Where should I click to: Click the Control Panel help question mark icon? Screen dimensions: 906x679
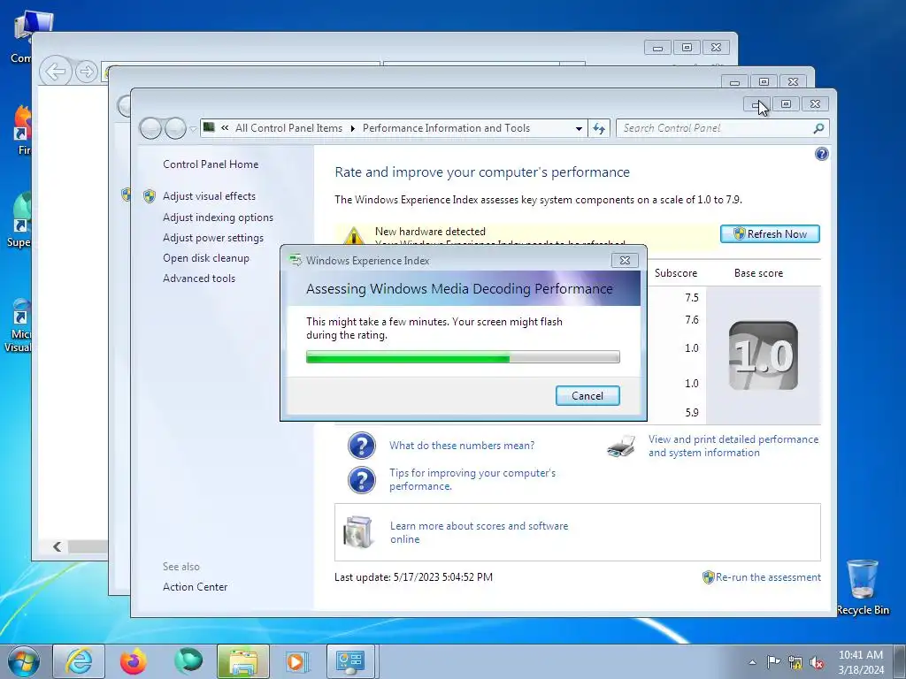pos(821,154)
